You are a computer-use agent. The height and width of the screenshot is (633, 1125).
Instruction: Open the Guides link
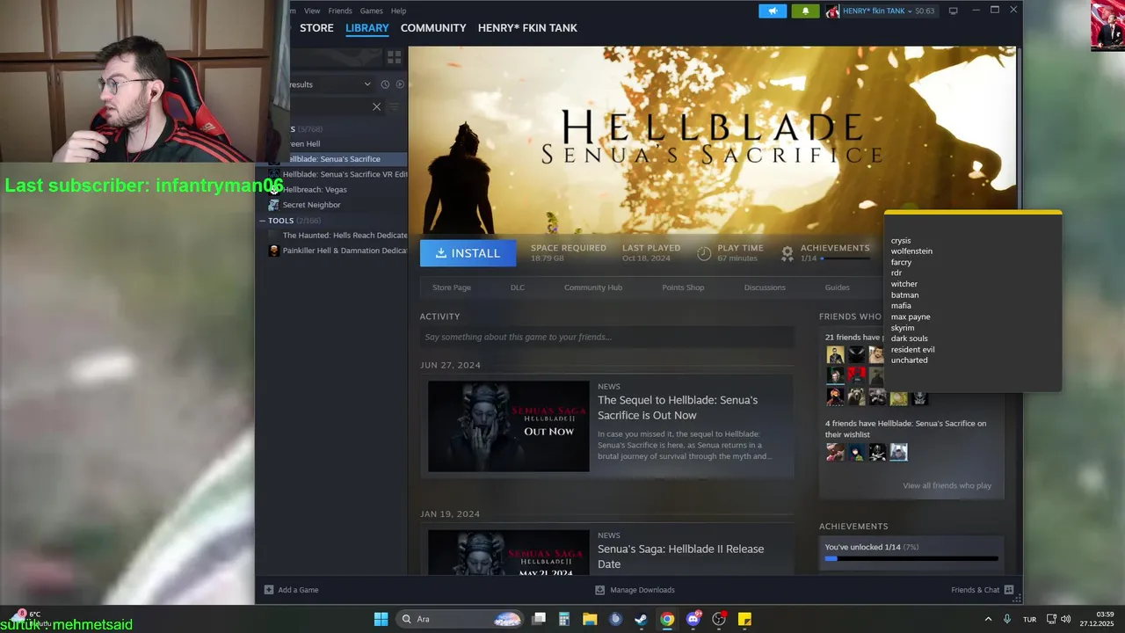[838, 287]
